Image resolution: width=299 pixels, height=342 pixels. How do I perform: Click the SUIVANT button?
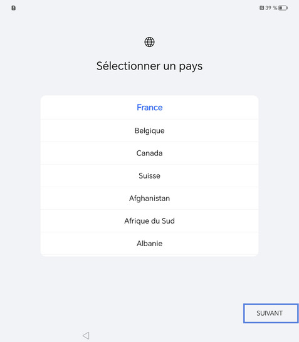tap(271, 313)
